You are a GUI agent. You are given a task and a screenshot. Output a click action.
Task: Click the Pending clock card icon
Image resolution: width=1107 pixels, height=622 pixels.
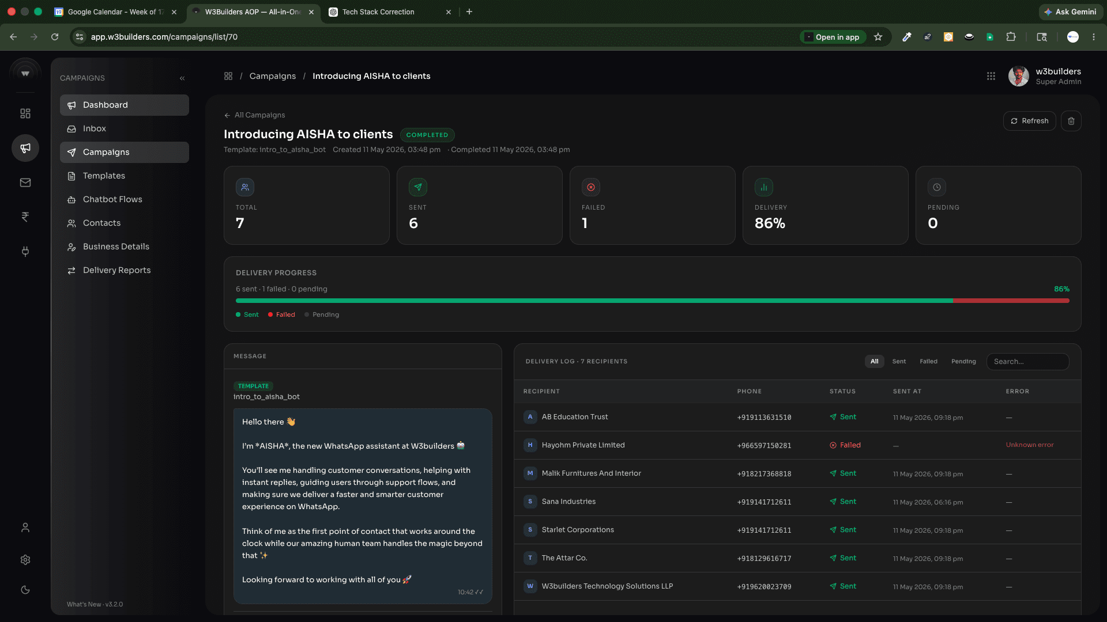(937, 187)
